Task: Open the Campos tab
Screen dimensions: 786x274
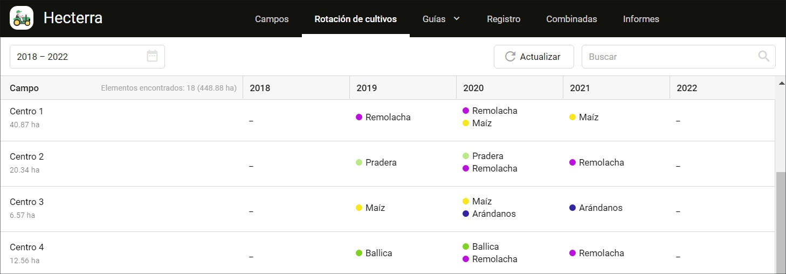Action: click(x=272, y=19)
